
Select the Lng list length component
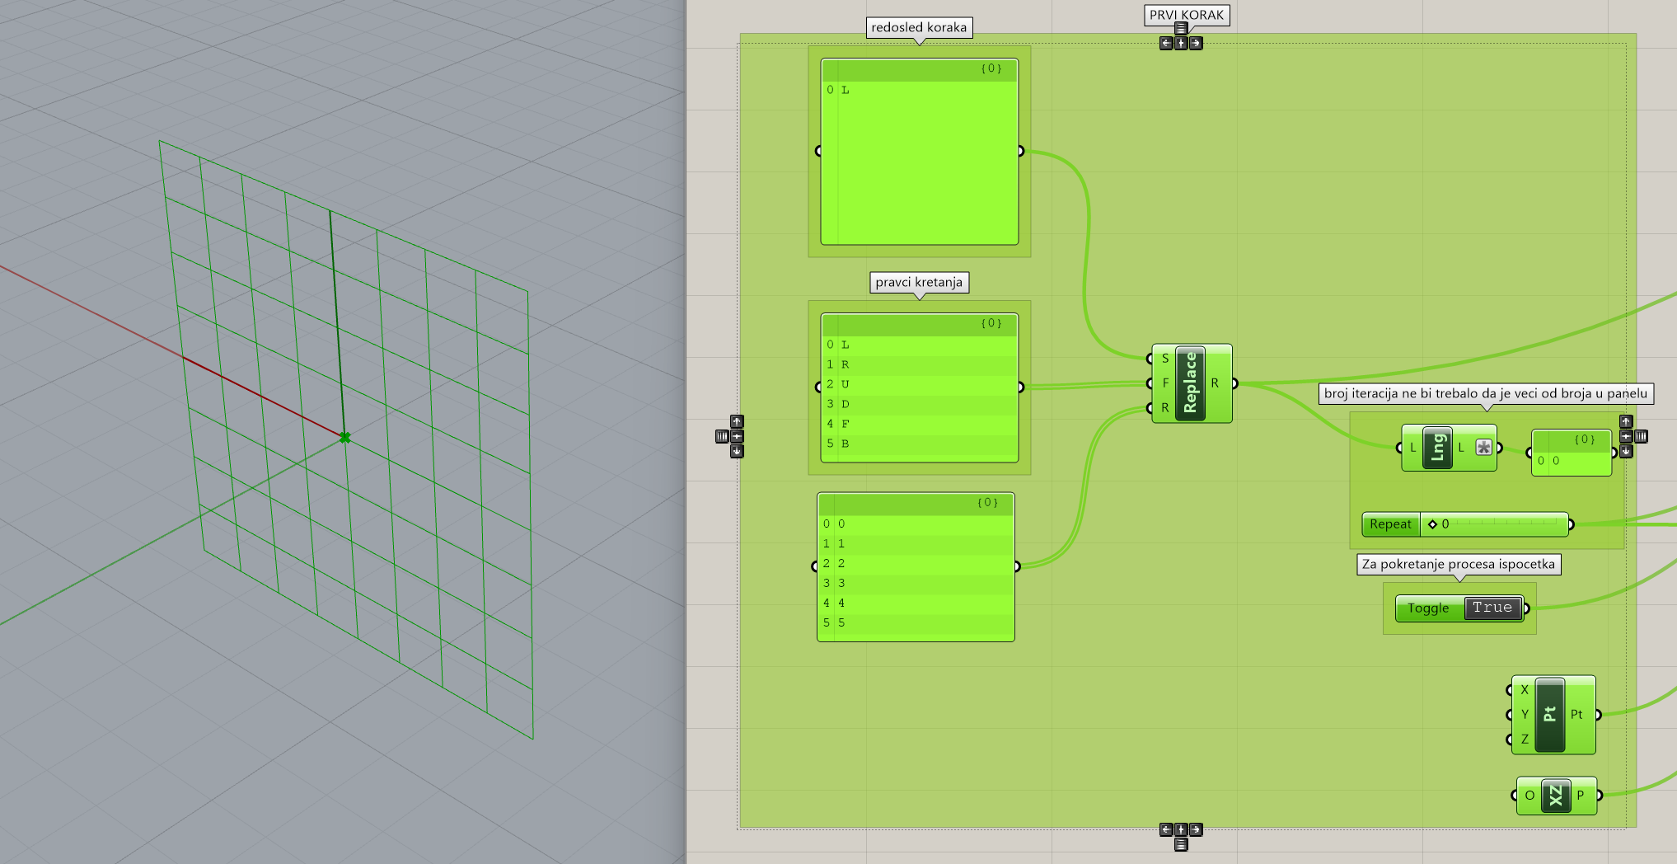(1437, 448)
